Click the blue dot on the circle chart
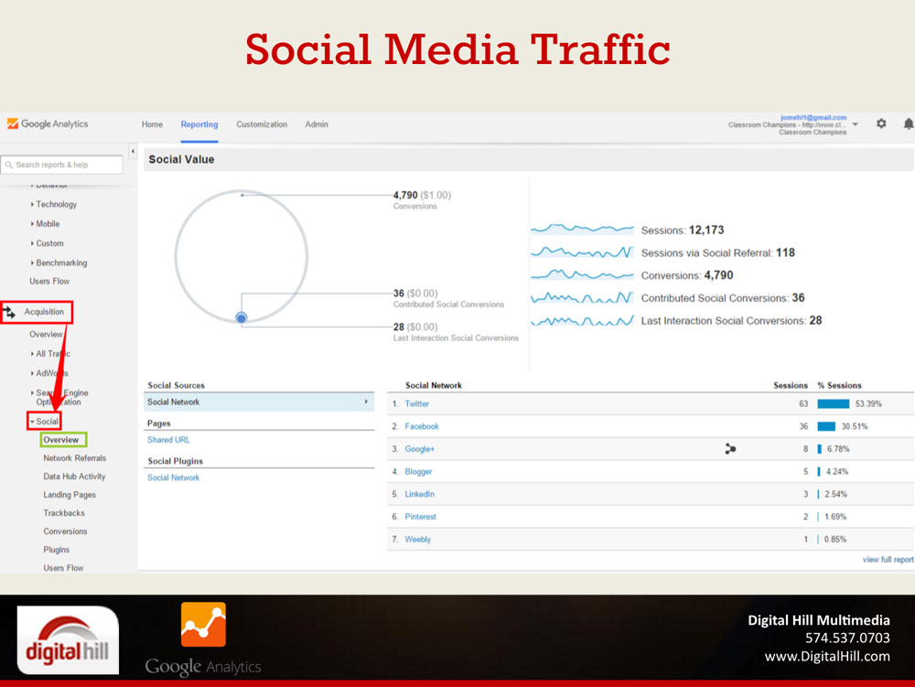Viewport: 915px width, 687px height. [242, 318]
